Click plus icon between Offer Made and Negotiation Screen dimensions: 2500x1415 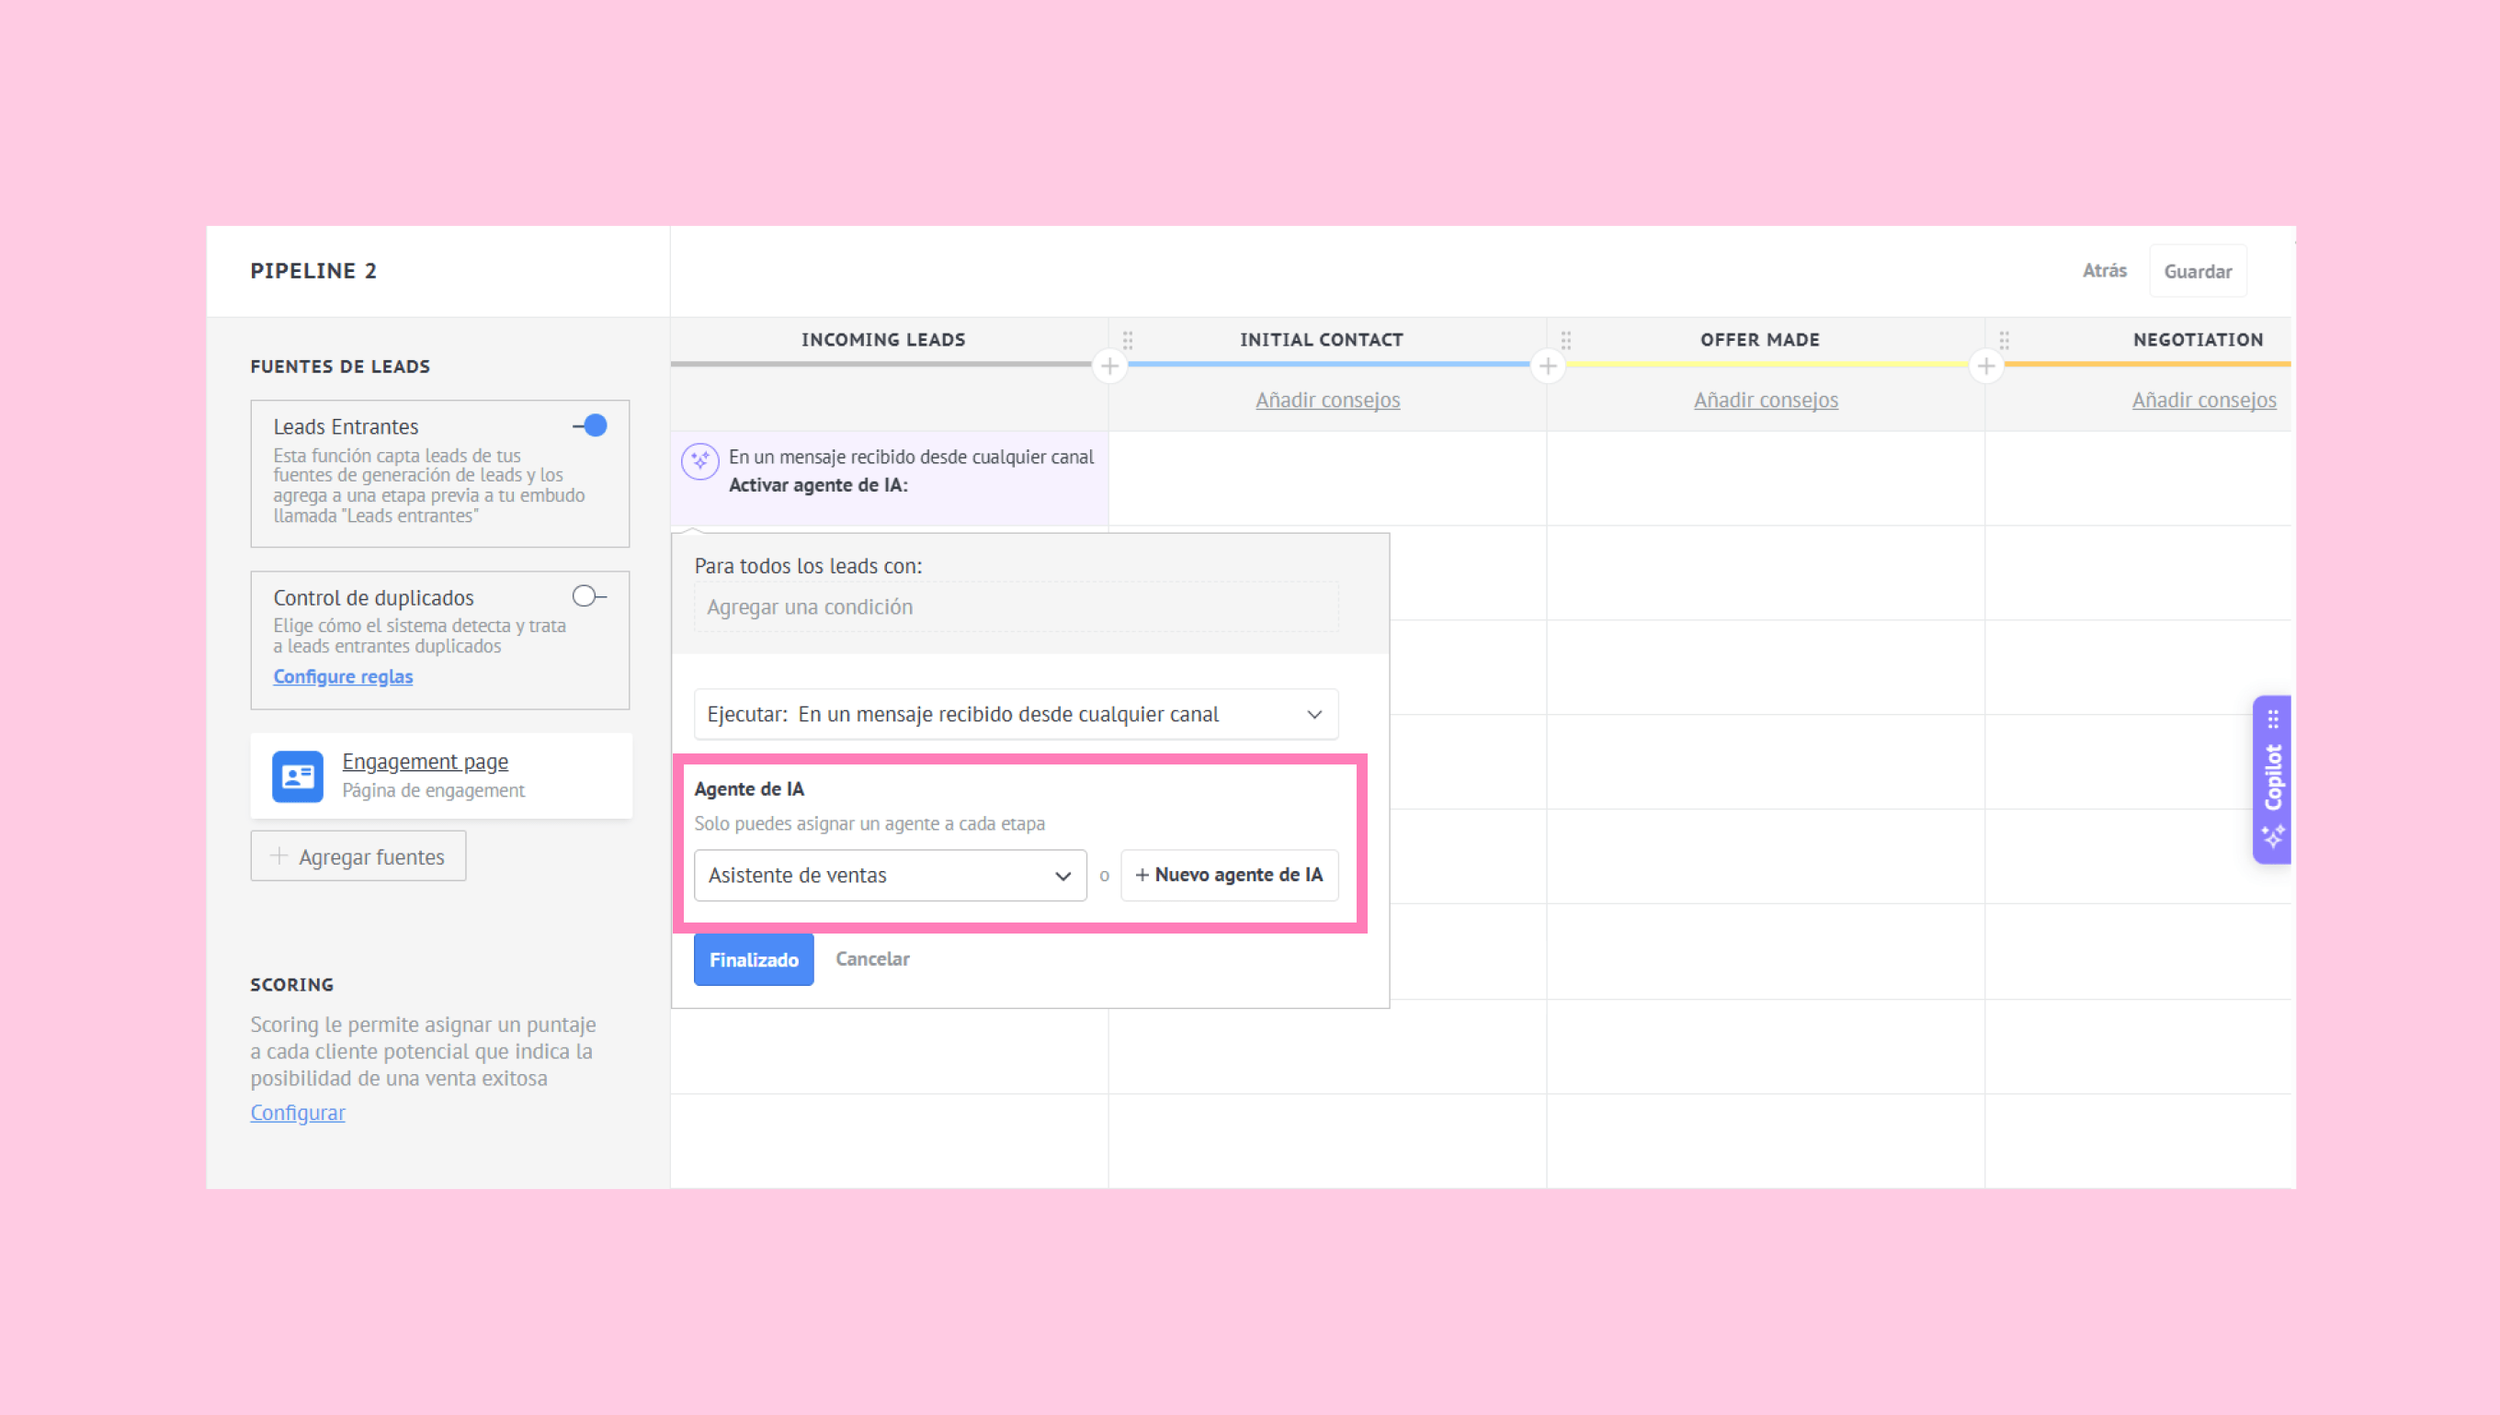(1986, 367)
